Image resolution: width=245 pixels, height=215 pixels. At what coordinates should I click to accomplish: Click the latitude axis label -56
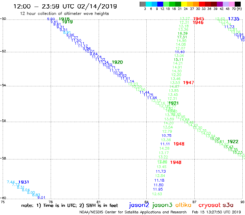(3, 121)
